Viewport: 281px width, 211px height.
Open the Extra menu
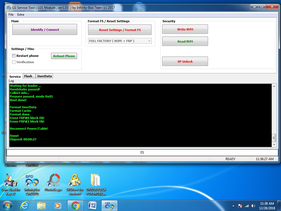(x=21, y=15)
